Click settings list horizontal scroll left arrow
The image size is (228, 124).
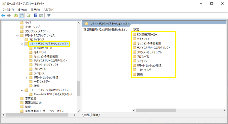(x=134, y=110)
